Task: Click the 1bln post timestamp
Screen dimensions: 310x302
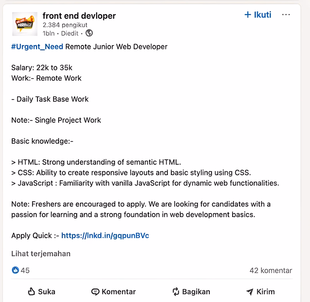Action: click(49, 33)
